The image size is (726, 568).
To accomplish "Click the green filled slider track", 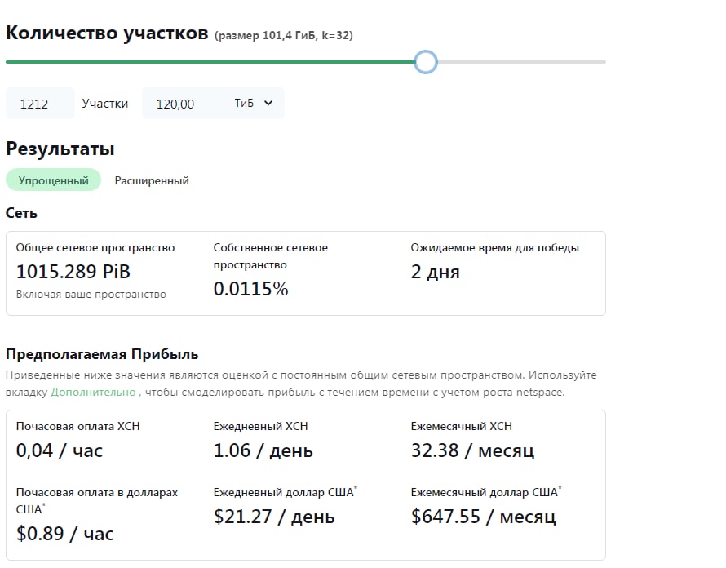I will coord(210,62).
